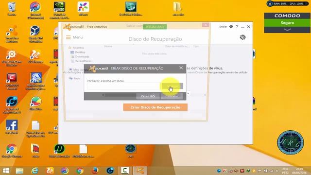Image resolution: width=311 pixels, height=175 pixels.
Task: Open Google Chrome desktop shortcut
Action: point(12,151)
